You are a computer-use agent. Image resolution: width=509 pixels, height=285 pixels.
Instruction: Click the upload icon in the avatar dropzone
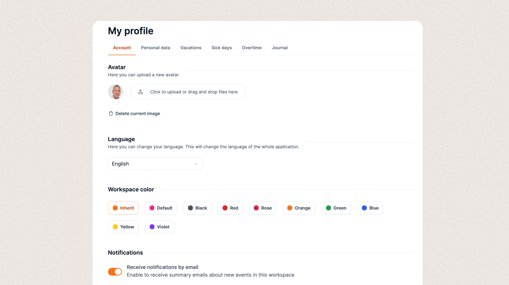[141, 92]
